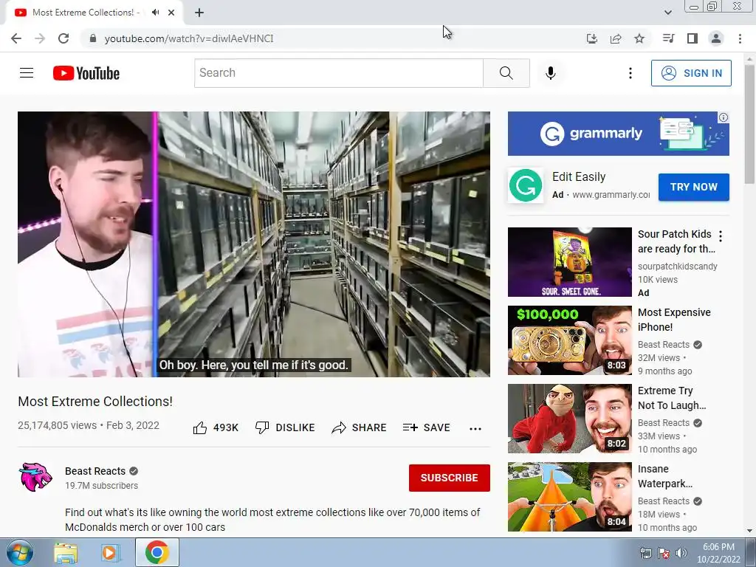Close the Most Extreme Collections tab
This screenshot has width=756, height=567.
point(171,13)
